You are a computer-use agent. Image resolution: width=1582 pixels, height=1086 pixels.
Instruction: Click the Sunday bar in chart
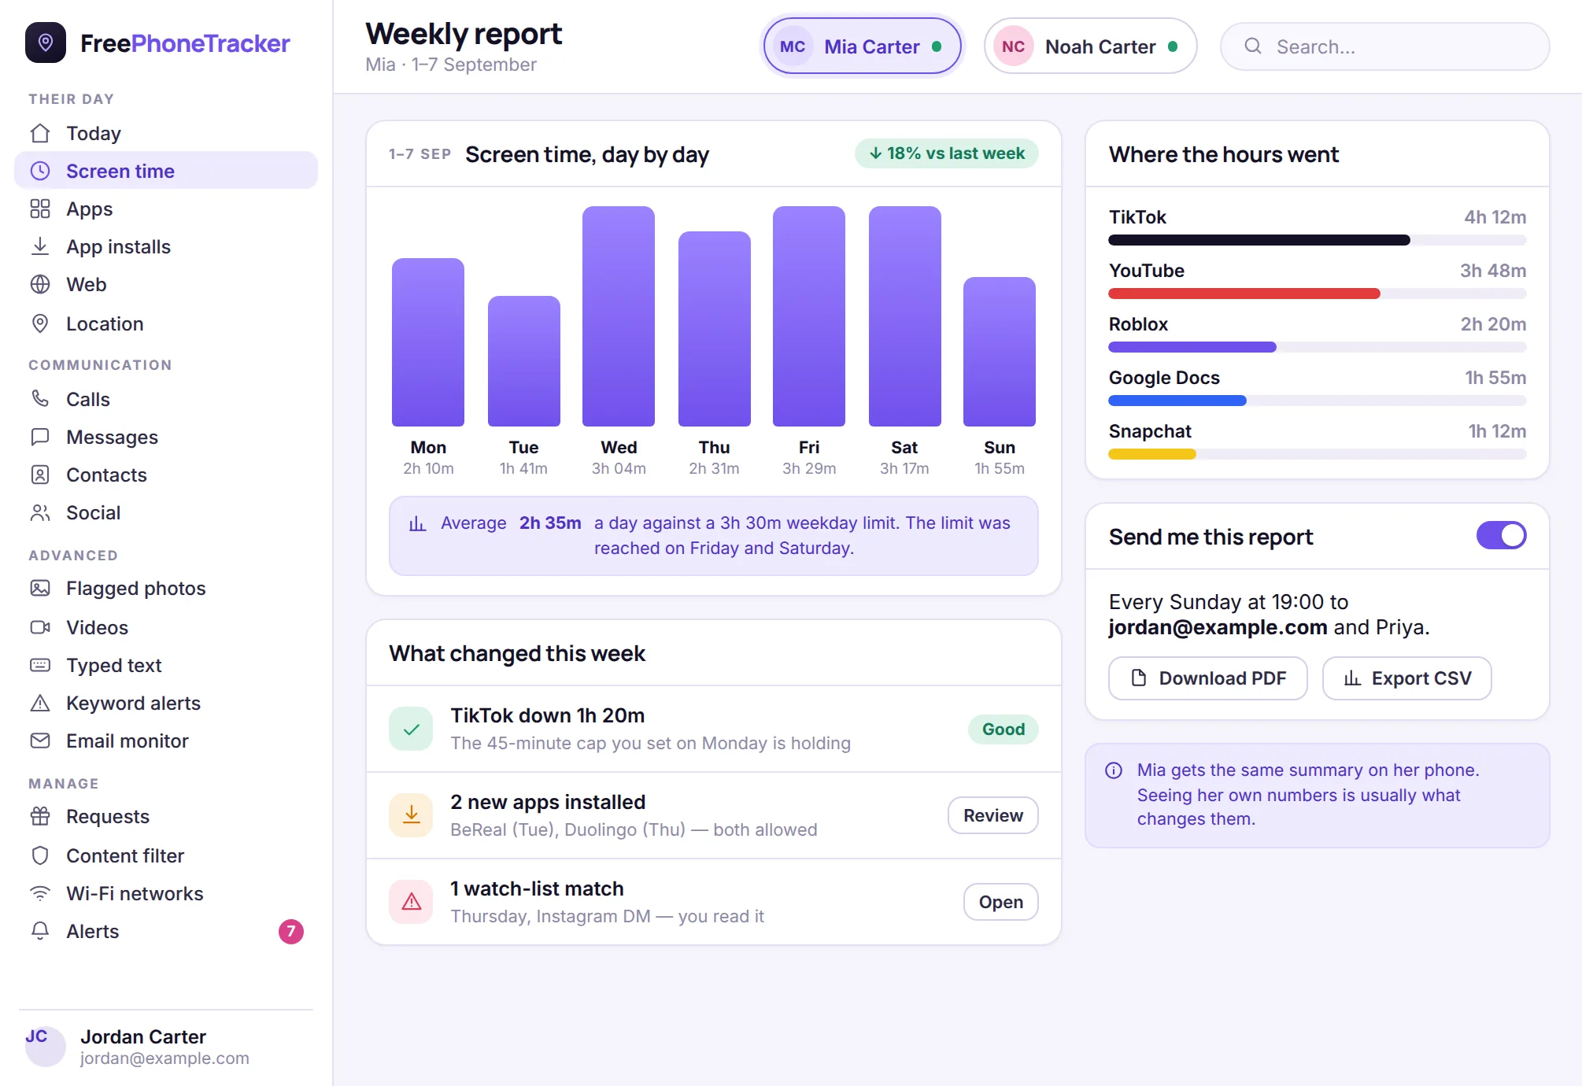point(1000,352)
